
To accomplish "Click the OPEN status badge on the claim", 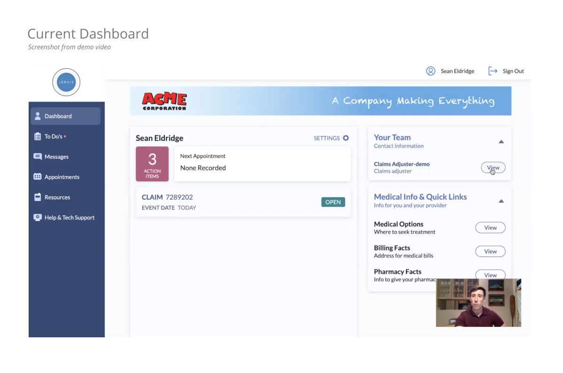I will point(333,202).
